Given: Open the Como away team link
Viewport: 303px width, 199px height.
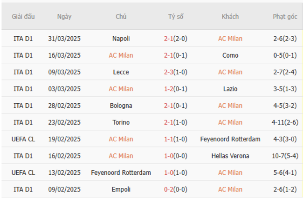Looking at the screenshot, I should tap(230, 55).
